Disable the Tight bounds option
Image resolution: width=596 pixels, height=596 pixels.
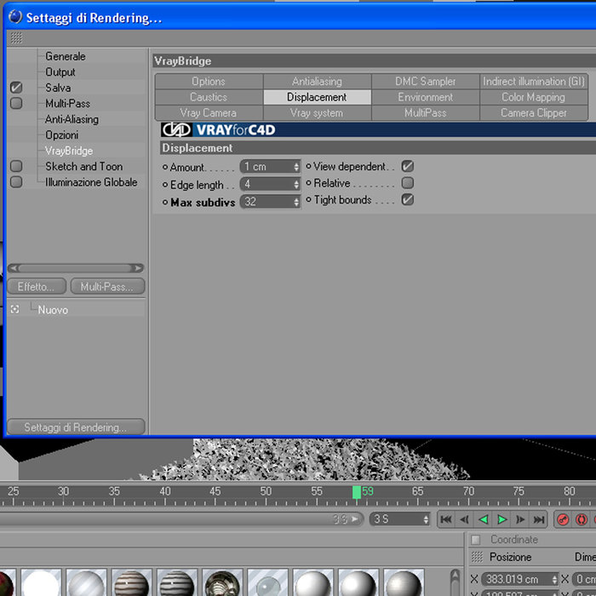[x=408, y=199]
